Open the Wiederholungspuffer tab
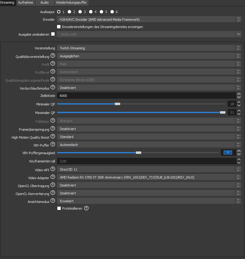This screenshot has width=245, height=259. 71,3
